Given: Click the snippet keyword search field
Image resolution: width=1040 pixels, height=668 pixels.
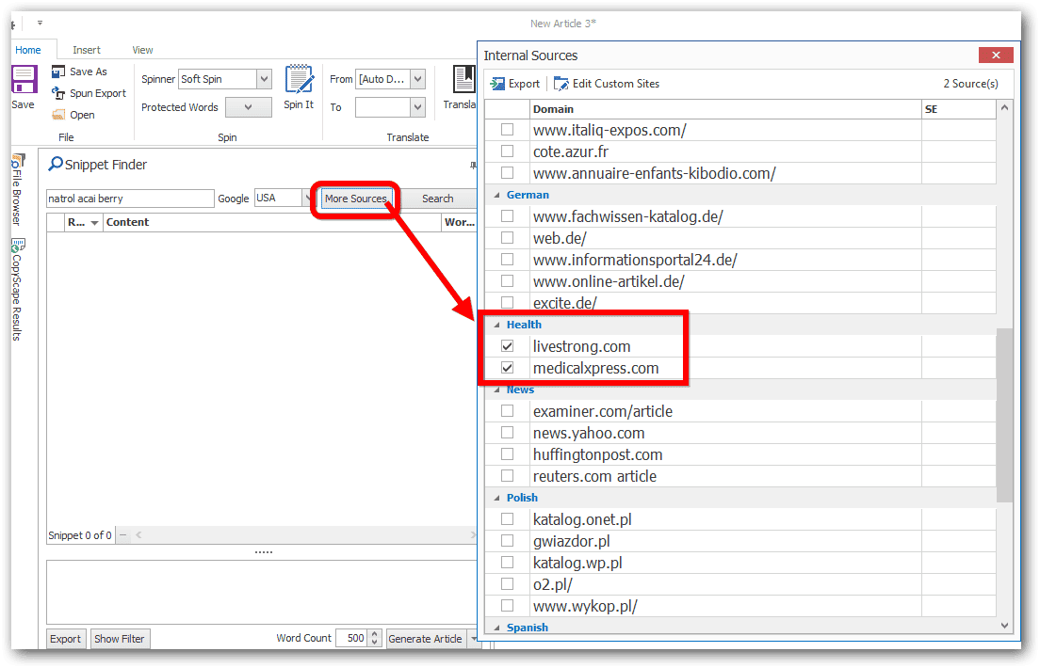Looking at the screenshot, I should [130, 199].
